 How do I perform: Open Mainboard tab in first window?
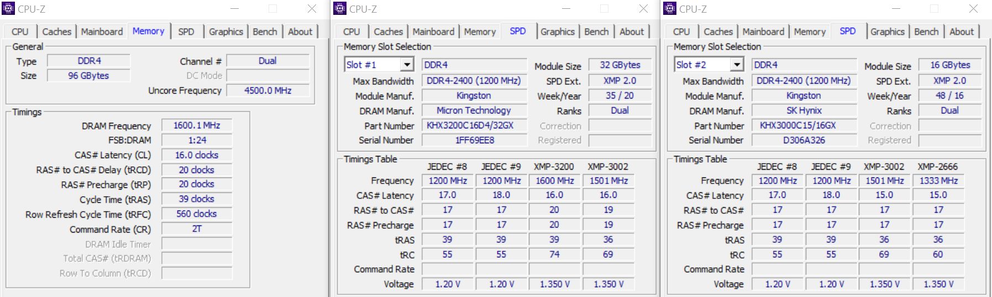(102, 31)
